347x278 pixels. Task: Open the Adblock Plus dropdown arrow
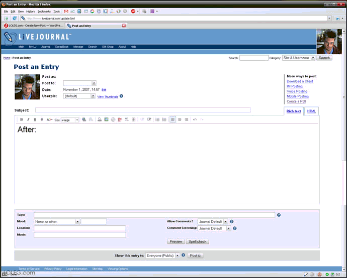138,11
